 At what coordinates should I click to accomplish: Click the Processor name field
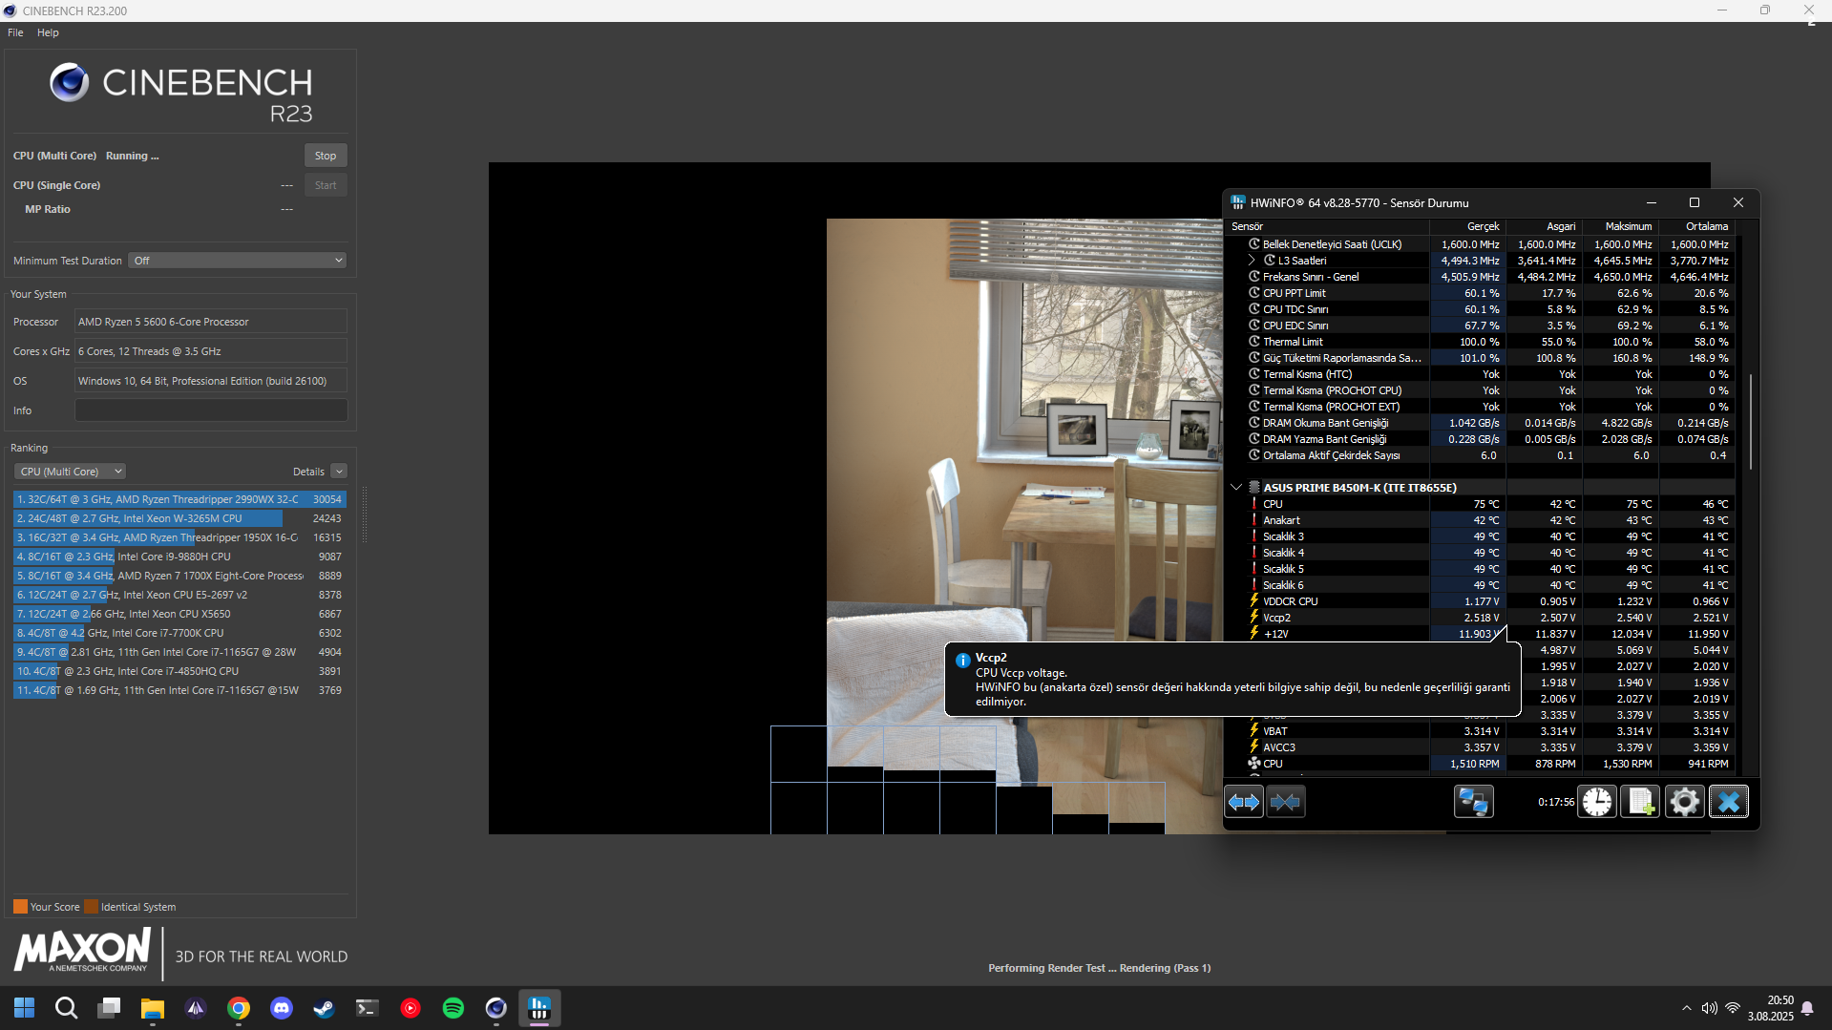211,322
